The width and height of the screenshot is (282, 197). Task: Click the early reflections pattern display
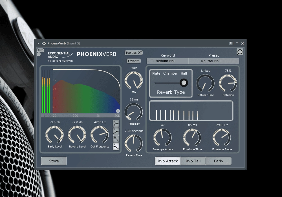click(191, 111)
